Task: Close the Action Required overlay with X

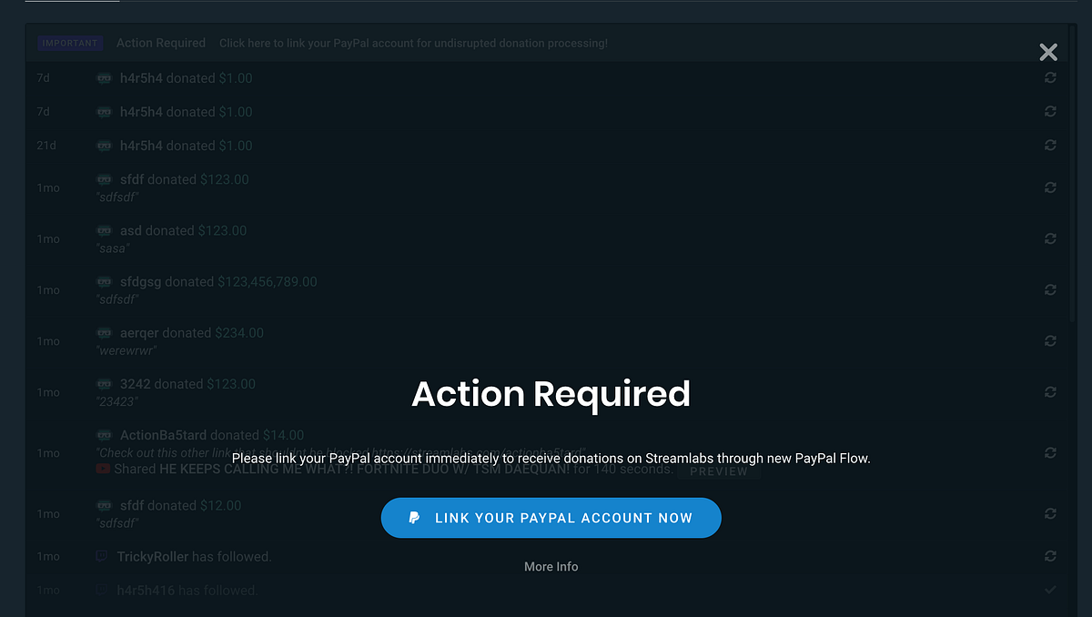Action: (1048, 52)
